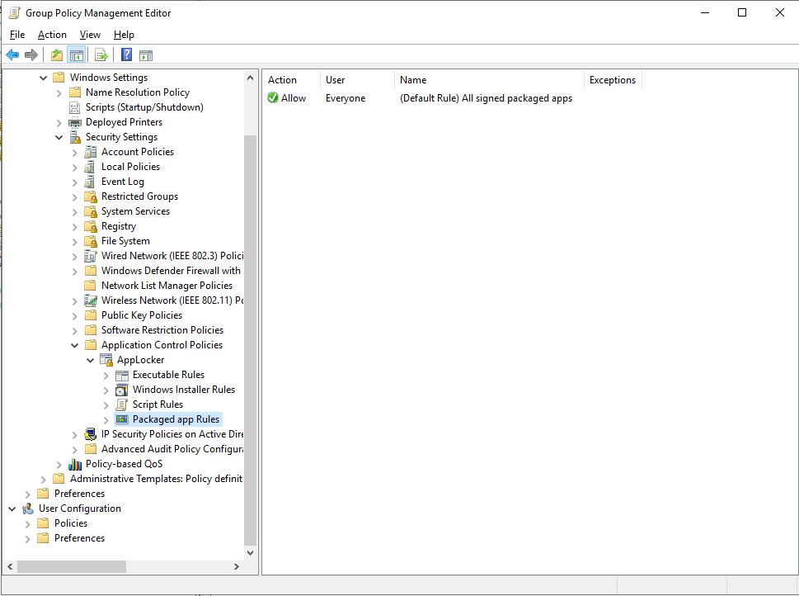The width and height of the screenshot is (799, 596).
Task: Click the Everyone user cell
Action: [345, 98]
